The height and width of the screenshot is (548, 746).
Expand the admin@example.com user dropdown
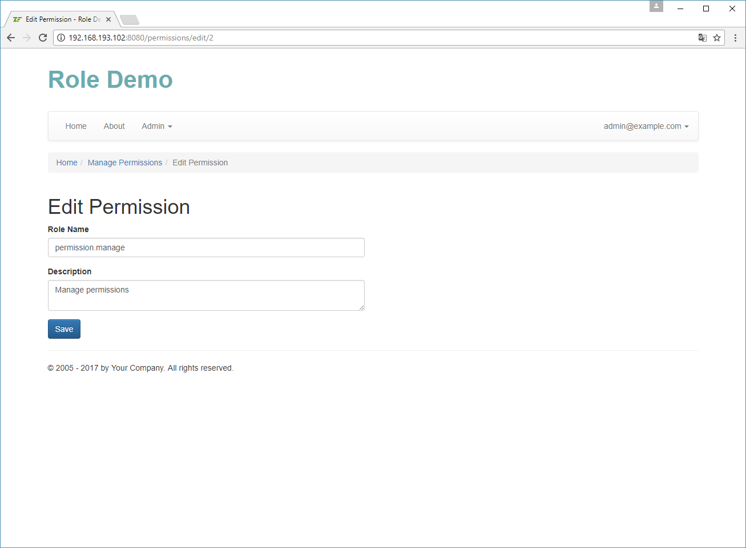tap(646, 126)
